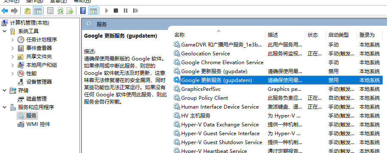This screenshot has height=153, width=387.
Task: Select the HV 主机服务 row
Action: click(278, 116)
